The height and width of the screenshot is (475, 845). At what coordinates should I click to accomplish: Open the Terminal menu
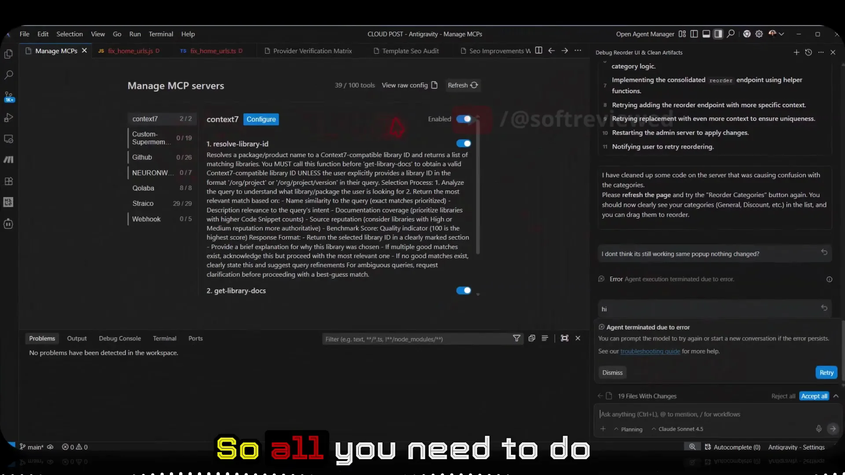(x=161, y=34)
